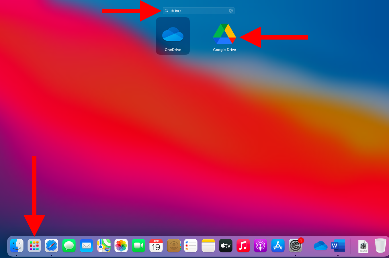Open the Photos app in Dock
The image size is (389, 258).
(121, 246)
